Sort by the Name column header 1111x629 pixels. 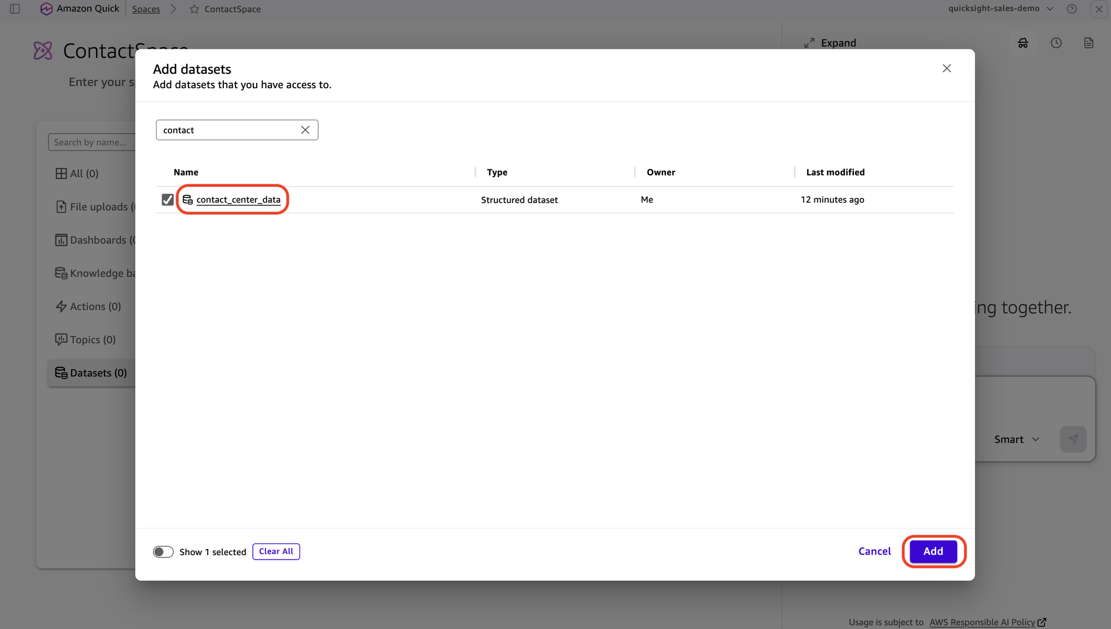pyautogui.click(x=186, y=172)
